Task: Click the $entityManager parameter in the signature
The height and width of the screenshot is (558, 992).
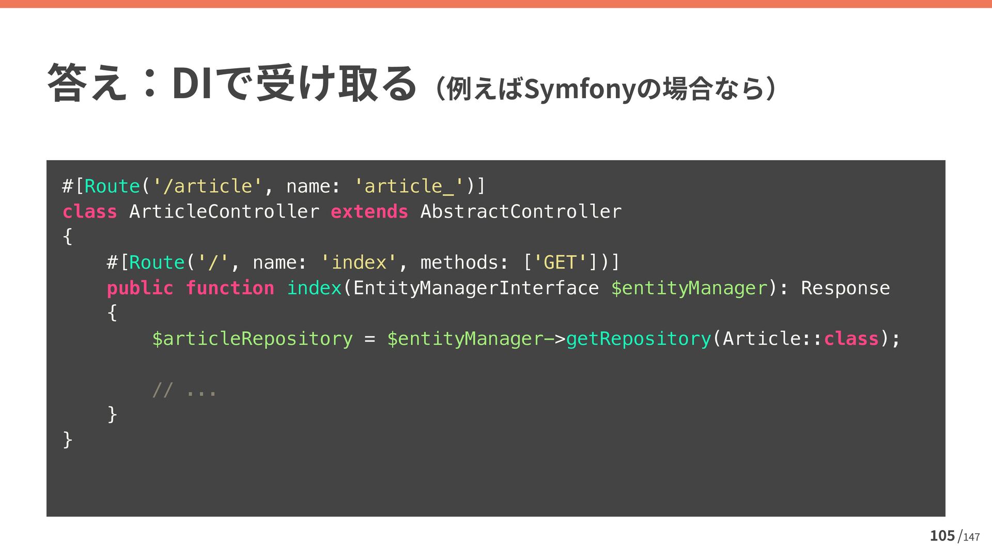Action: pos(689,288)
